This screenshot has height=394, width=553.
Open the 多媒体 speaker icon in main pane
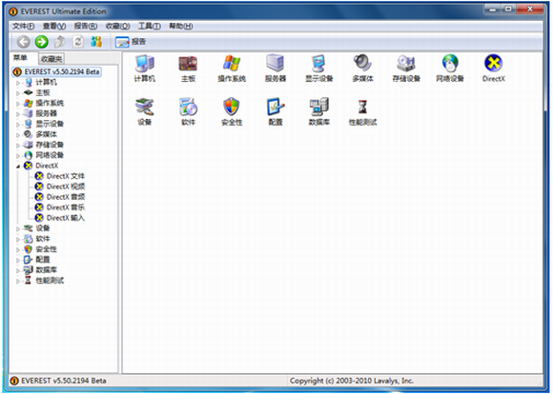point(362,69)
